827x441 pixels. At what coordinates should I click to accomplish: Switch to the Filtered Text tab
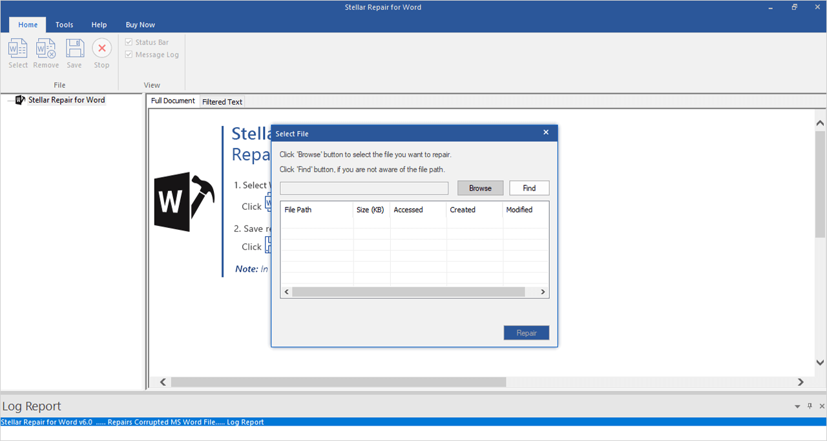pyautogui.click(x=222, y=101)
